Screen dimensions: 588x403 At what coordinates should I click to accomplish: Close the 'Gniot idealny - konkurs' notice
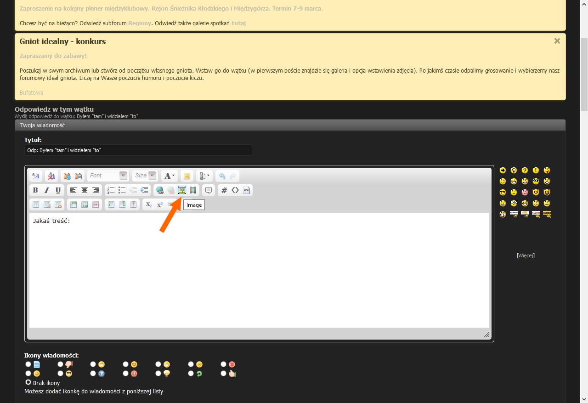click(557, 41)
